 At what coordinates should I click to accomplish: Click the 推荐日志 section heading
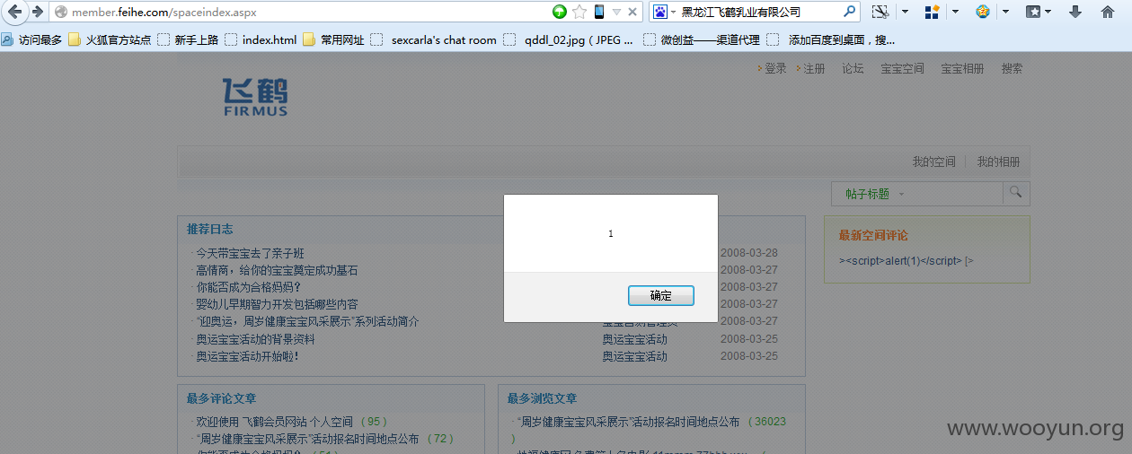click(x=209, y=230)
